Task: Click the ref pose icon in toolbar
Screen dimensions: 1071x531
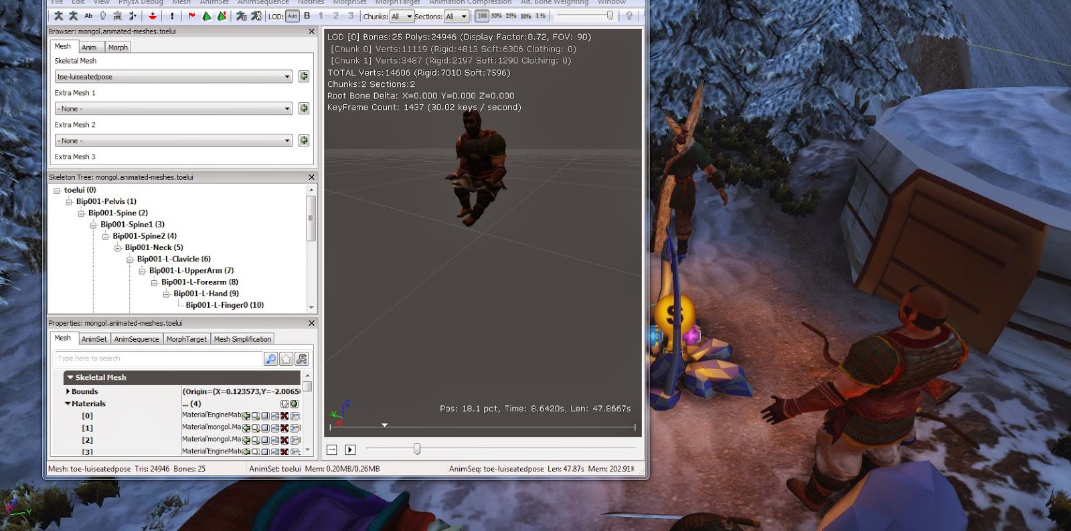Action: tap(118, 16)
